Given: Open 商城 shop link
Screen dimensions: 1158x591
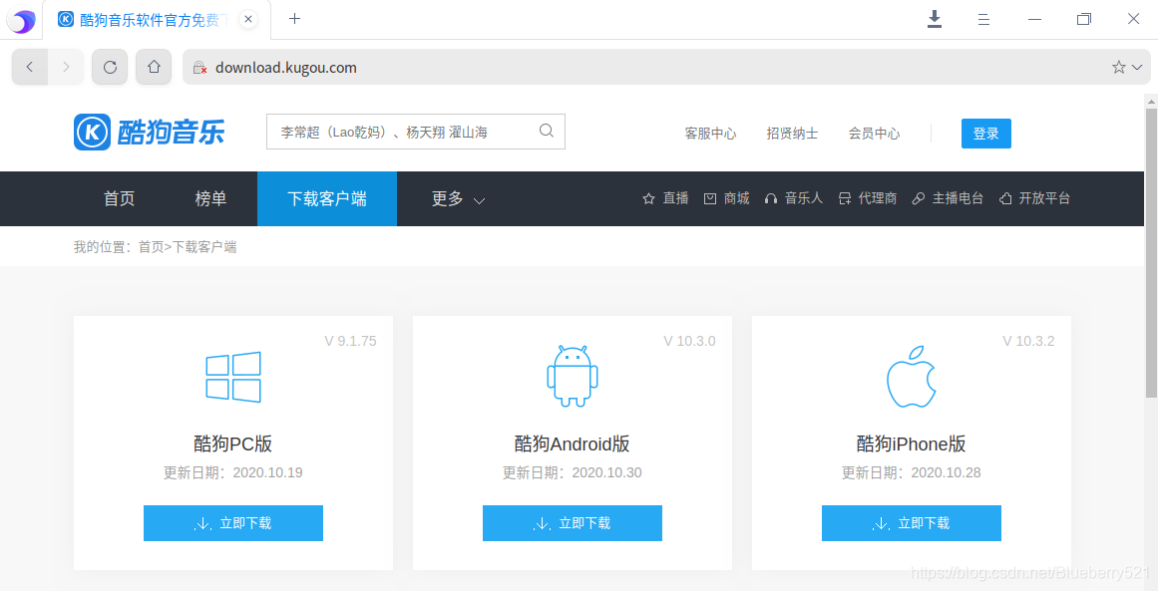Looking at the screenshot, I should (727, 198).
